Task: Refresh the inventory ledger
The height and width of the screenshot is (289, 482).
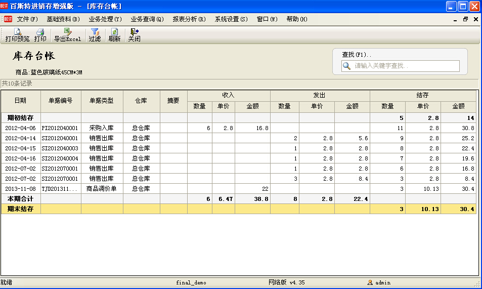Action: pyautogui.click(x=114, y=35)
